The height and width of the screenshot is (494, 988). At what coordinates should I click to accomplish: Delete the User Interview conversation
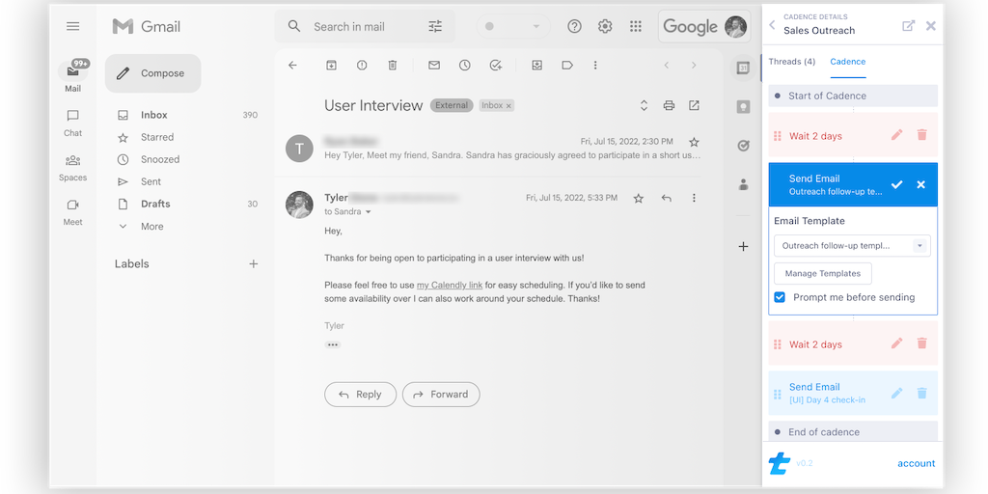coord(392,65)
